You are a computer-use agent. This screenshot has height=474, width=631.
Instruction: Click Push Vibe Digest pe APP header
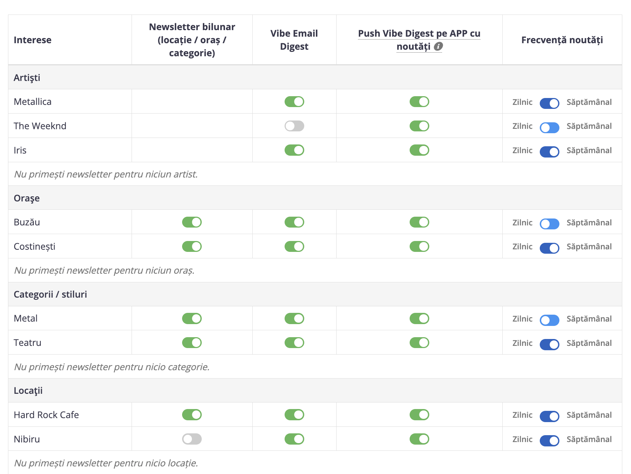pyautogui.click(x=419, y=40)
